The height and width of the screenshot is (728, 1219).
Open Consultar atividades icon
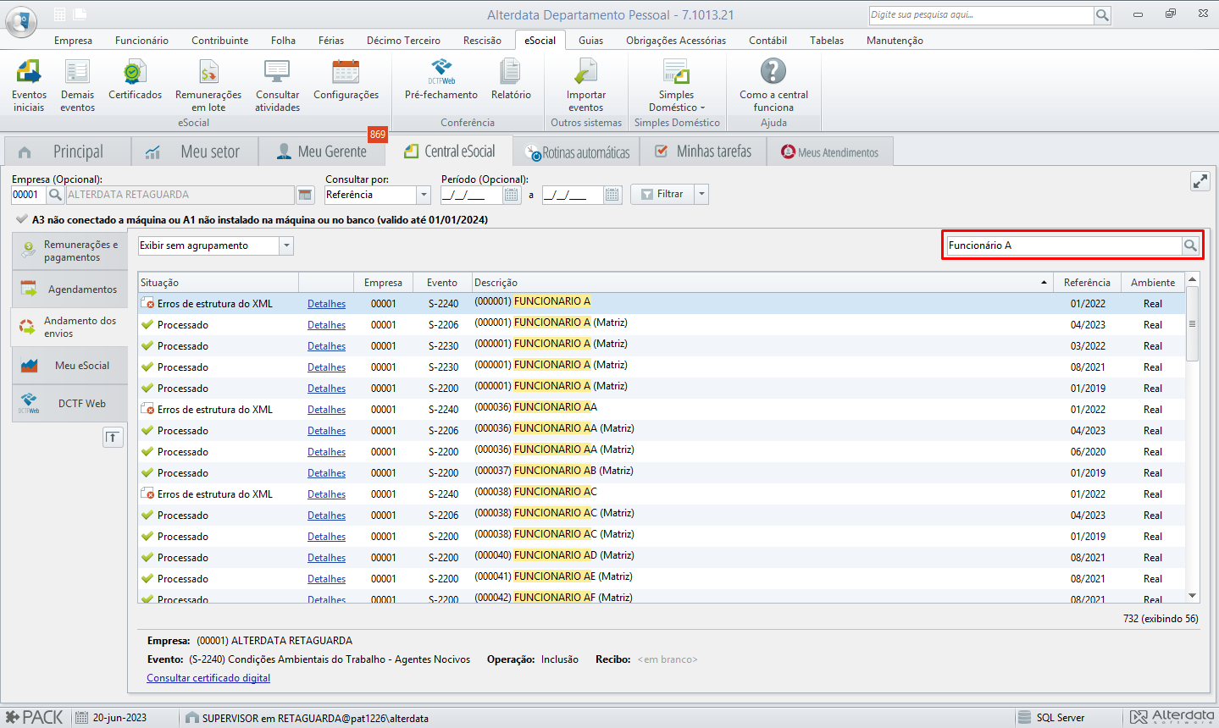point(277,85)
